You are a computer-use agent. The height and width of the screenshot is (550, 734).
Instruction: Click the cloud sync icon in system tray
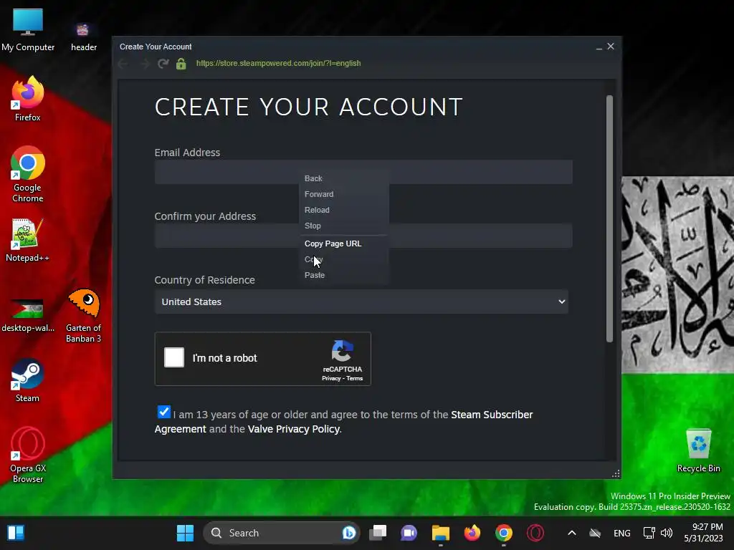pyautogui.click(x=595, y=533)
